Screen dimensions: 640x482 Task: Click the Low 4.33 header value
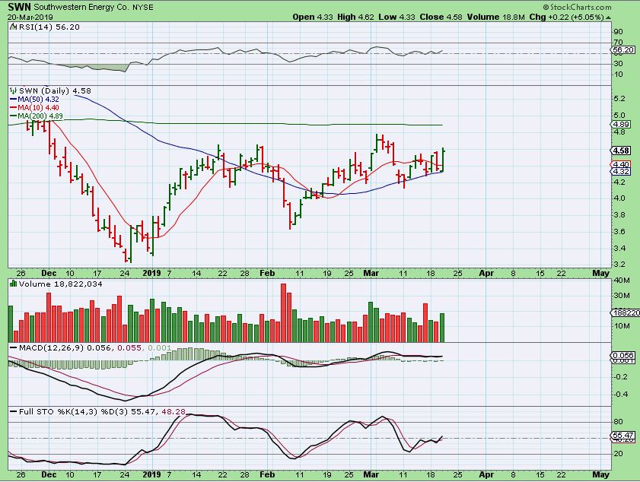[x=396, y=17]
